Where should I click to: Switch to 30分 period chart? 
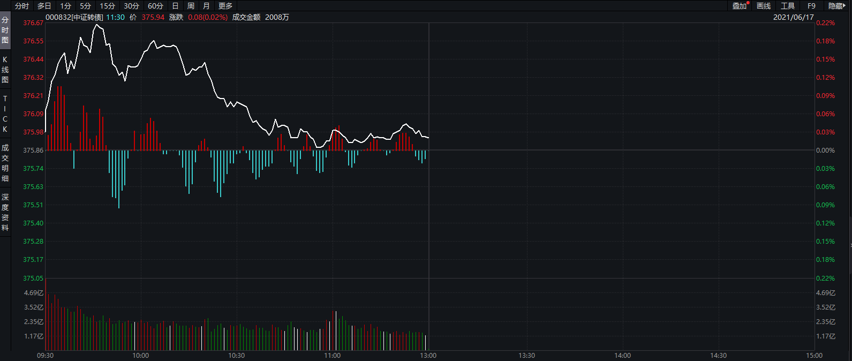(131, 6)
